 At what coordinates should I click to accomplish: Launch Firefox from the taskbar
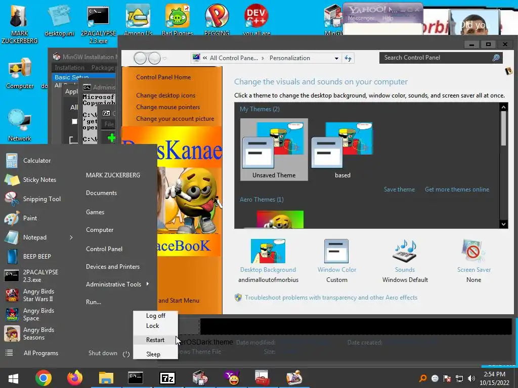click(75, 378)
